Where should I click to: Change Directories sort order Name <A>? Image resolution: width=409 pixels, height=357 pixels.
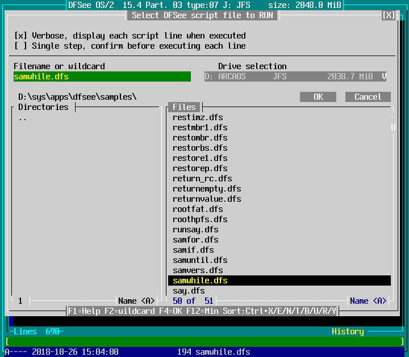tap(136, 301)
